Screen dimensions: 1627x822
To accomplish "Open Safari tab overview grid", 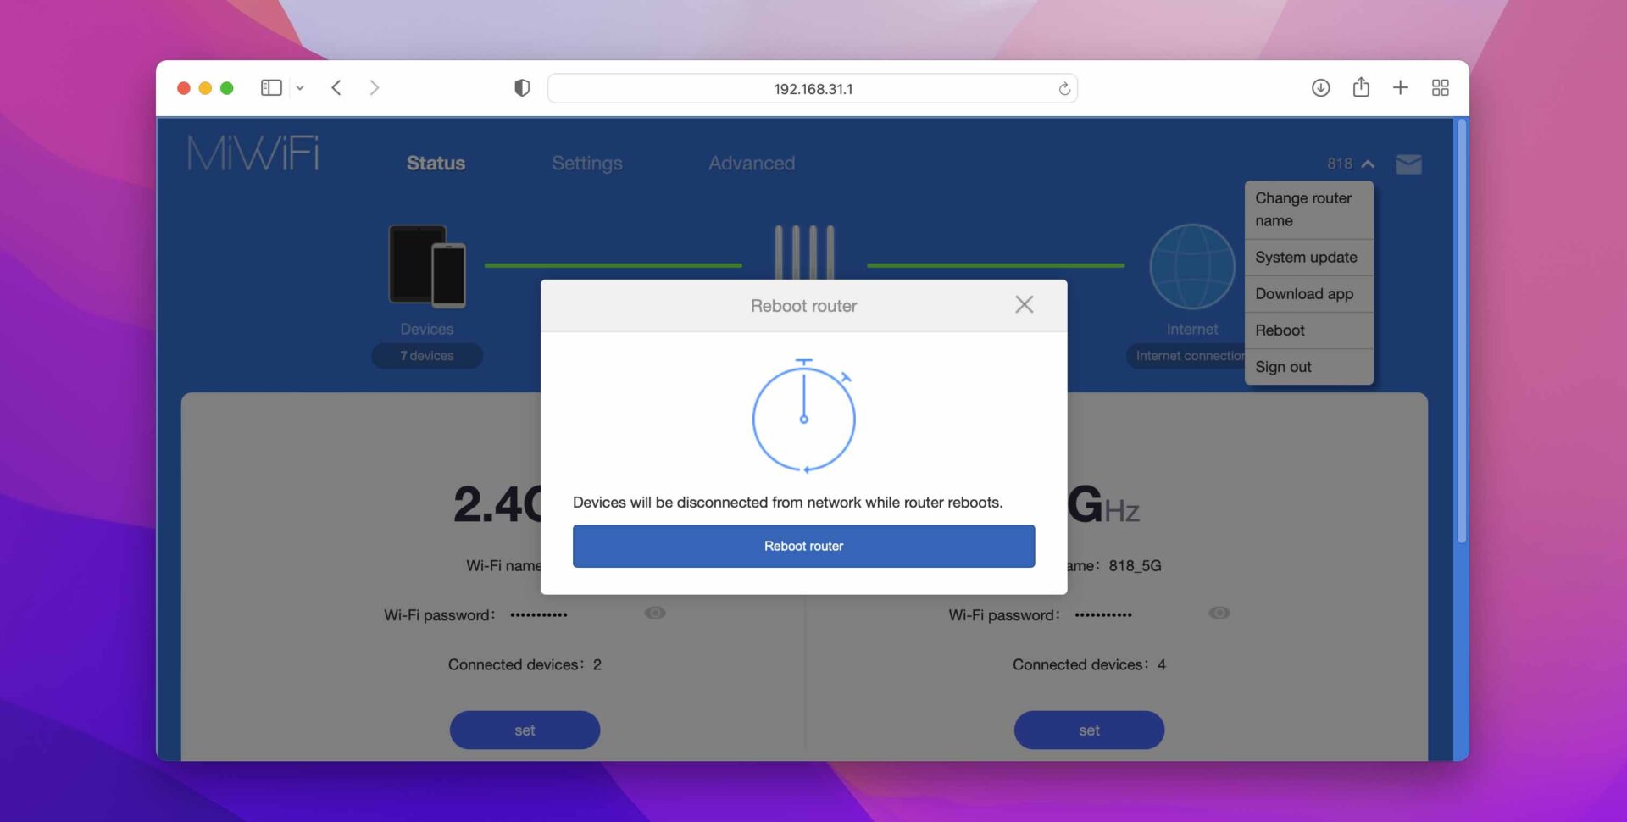I will [1441, 87].
